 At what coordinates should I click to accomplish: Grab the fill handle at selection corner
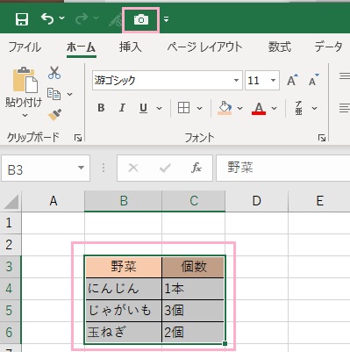[225, 343]
